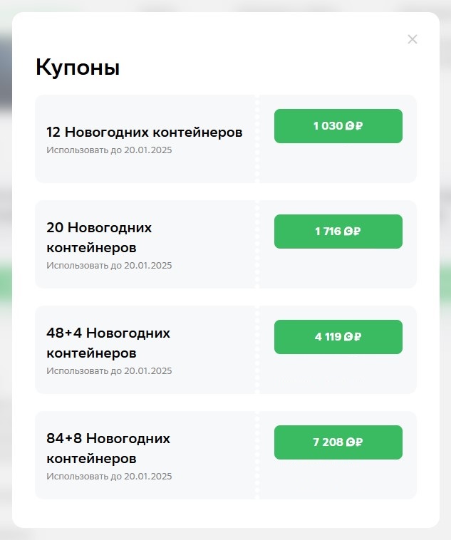451x540 pixels.
Task: Purchase the 48+4 coupon for 4 119
Action: coord(338,337)
